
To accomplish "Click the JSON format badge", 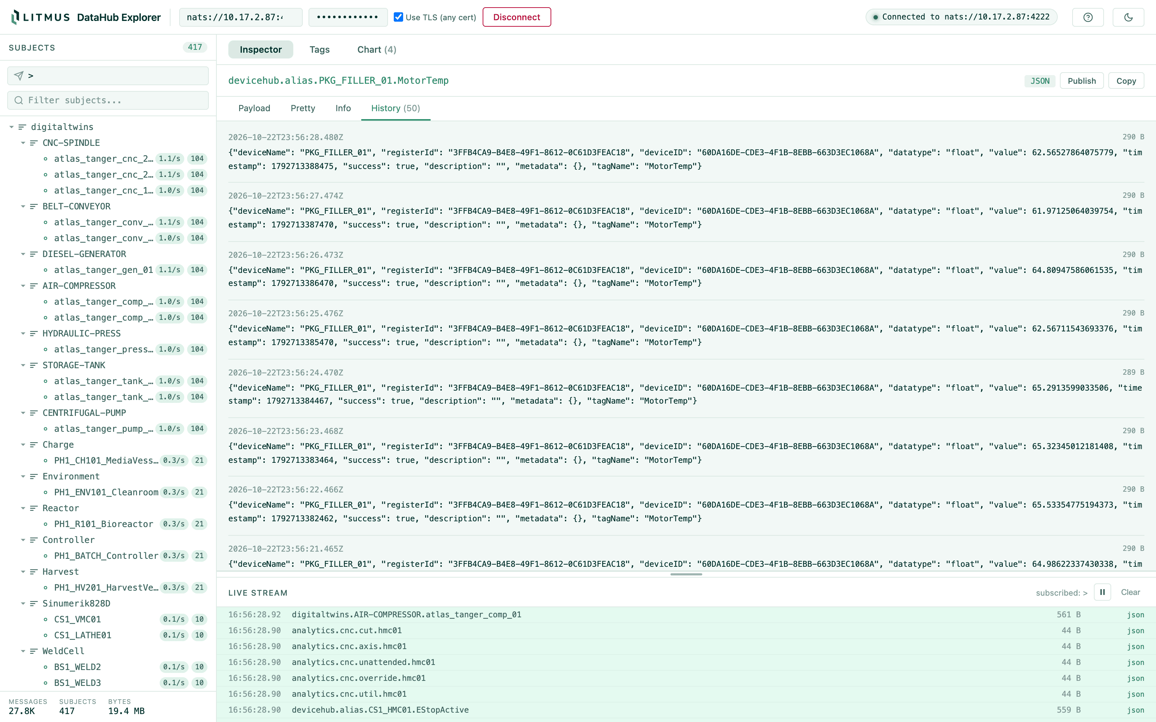I will [x=1039, y=81].
